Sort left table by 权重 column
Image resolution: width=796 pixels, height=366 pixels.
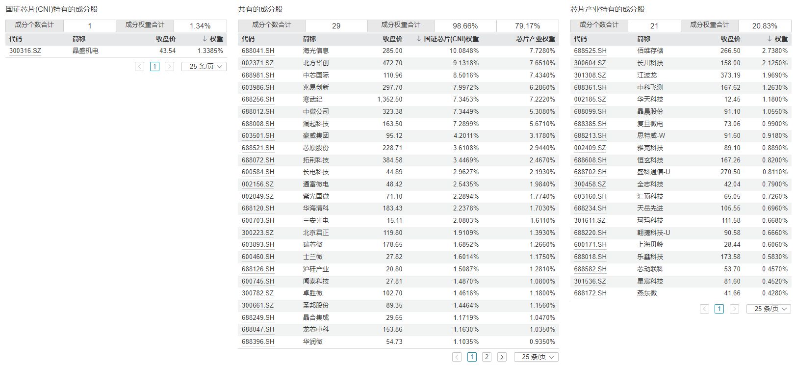tap(213, 39)
